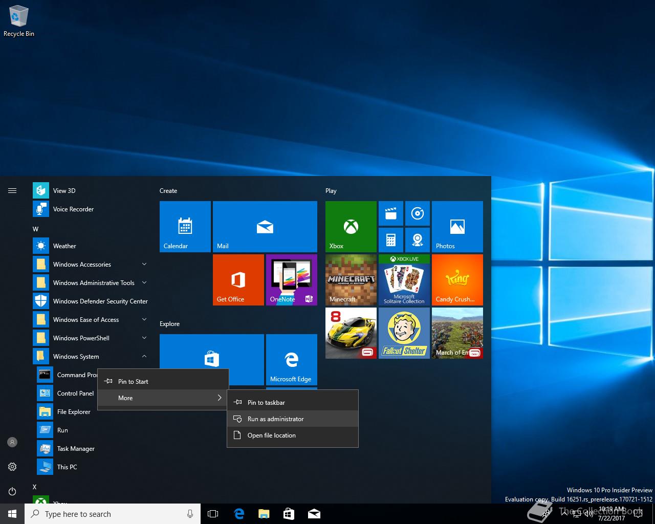This screenshot has width=655, height=524.
Task: Open the Fallout Shelter tile
Action: pos(404,333)
